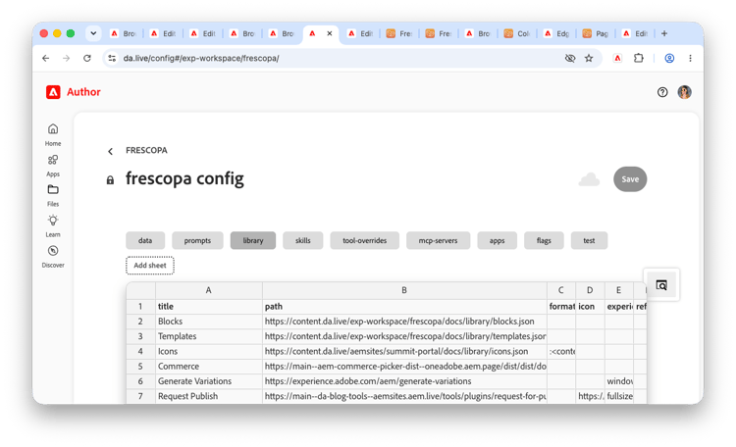Screen dimensions: 736x447
Task: Switch to the Pag browser tab
Action: click(x=596, y=33)
